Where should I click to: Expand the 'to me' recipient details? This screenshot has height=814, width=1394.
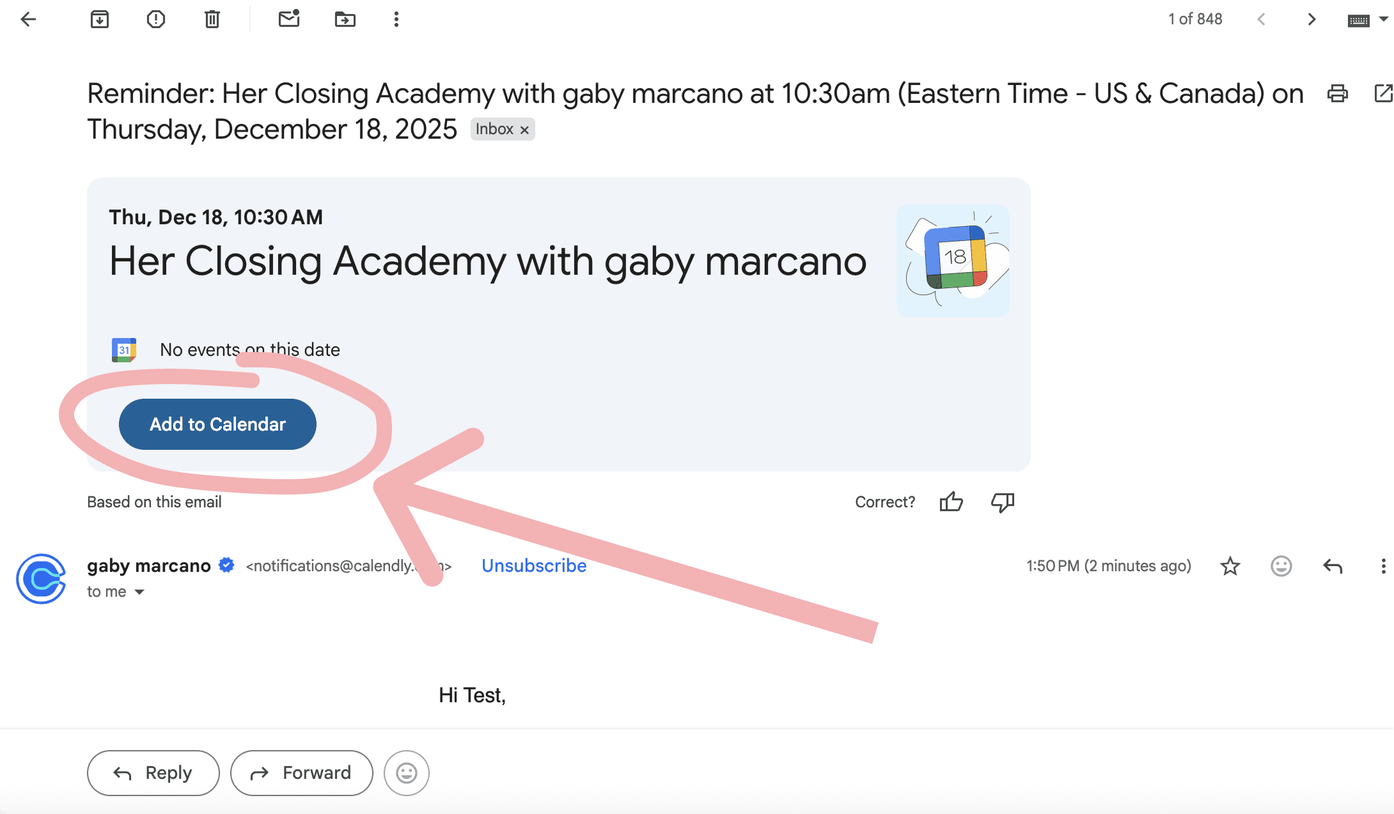click(x=139, y=592)
